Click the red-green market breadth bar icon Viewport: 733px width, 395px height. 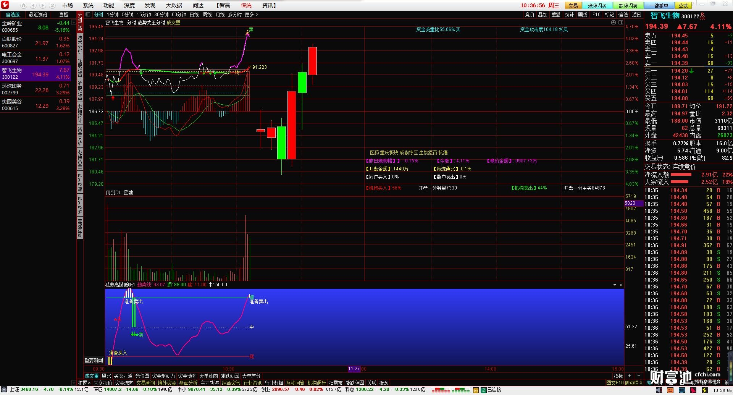click(451, 390)
